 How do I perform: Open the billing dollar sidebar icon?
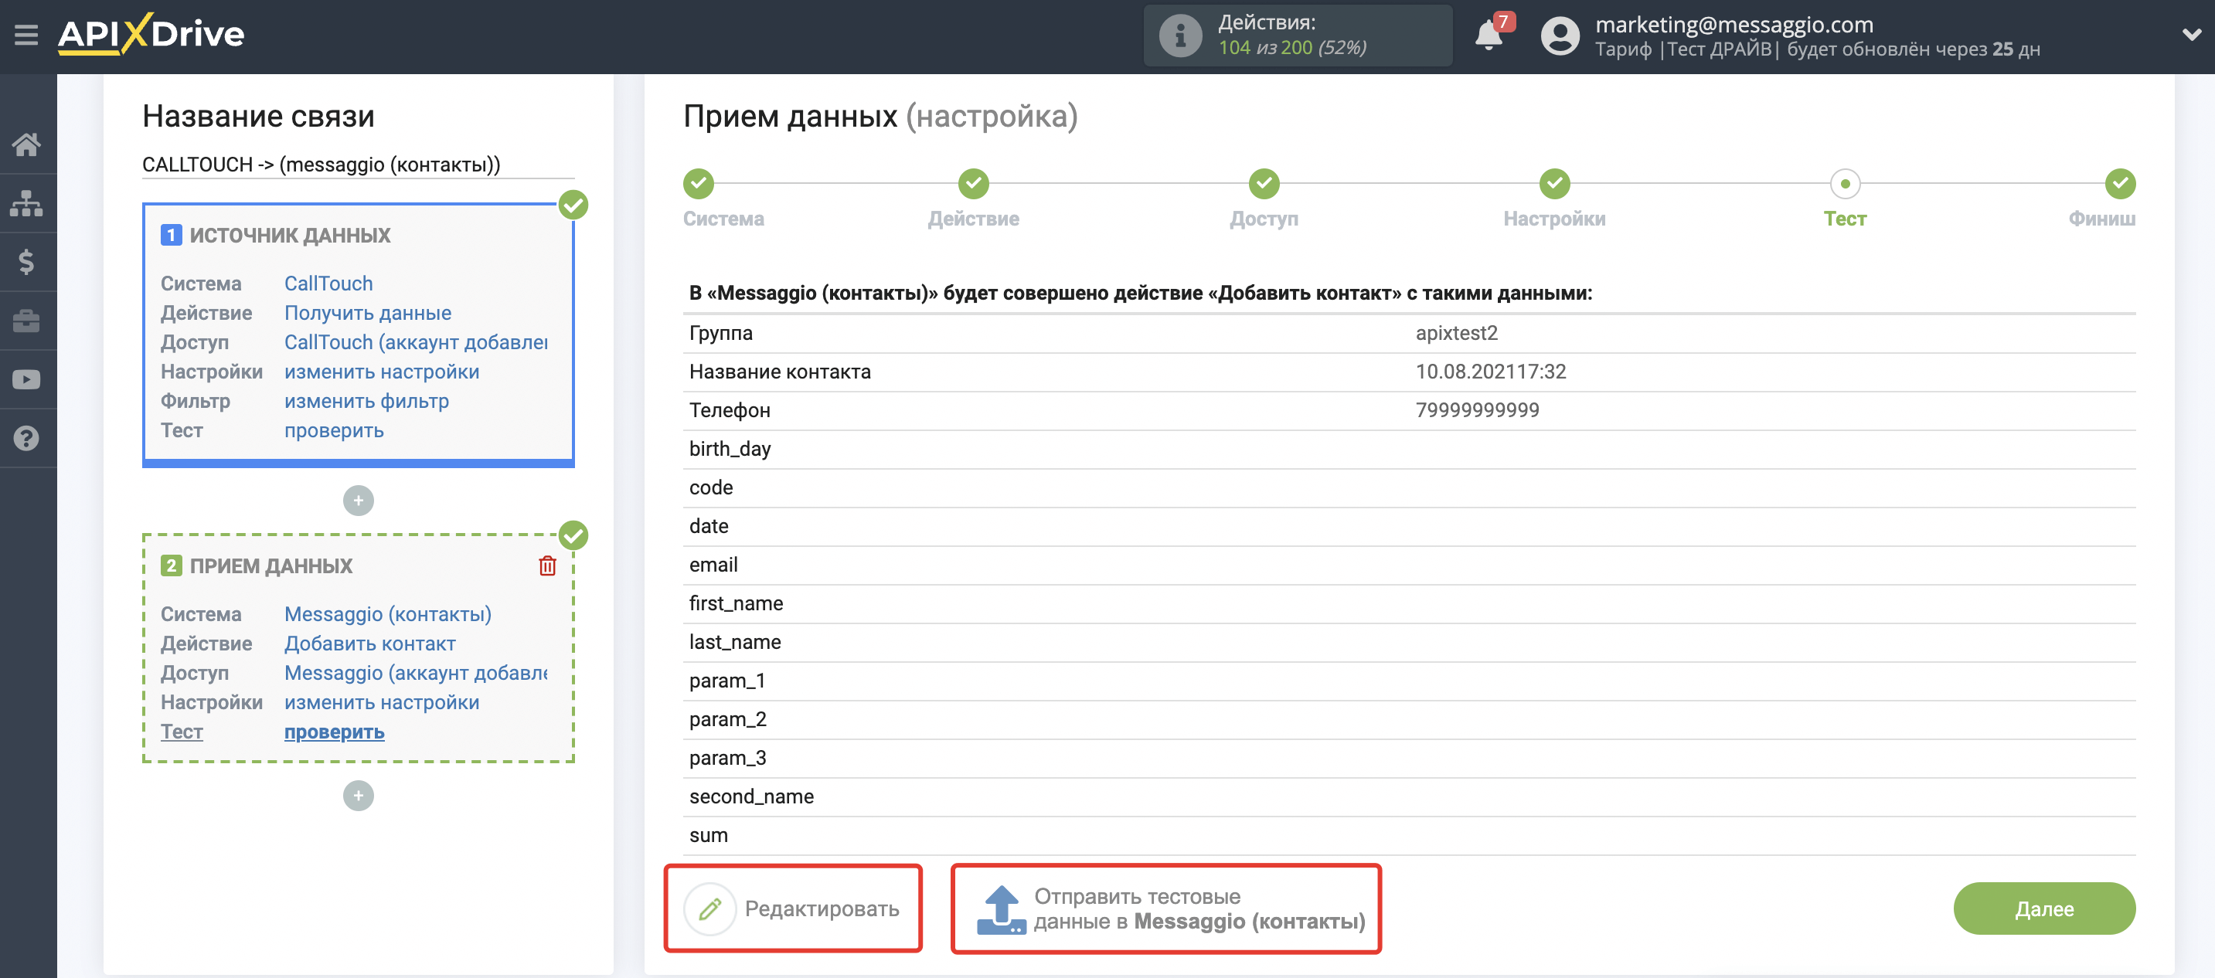26,262
